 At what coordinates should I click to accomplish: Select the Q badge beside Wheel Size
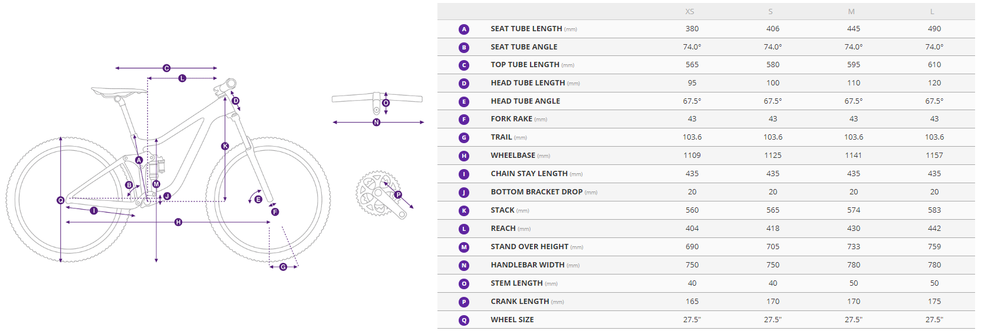point(464,320)
